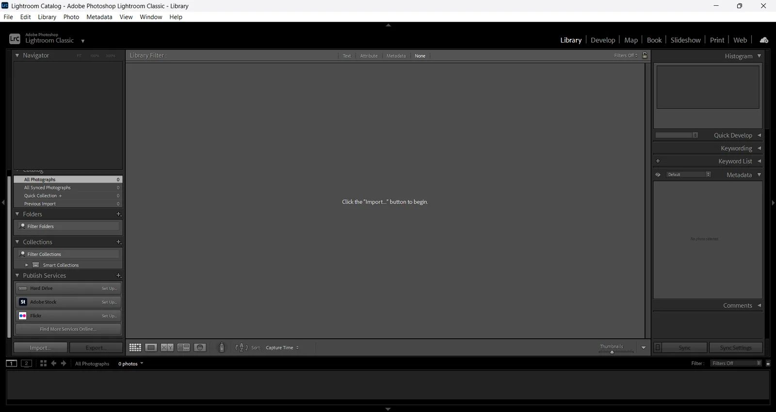Collapse the Navigator panel

pos(17,55)
